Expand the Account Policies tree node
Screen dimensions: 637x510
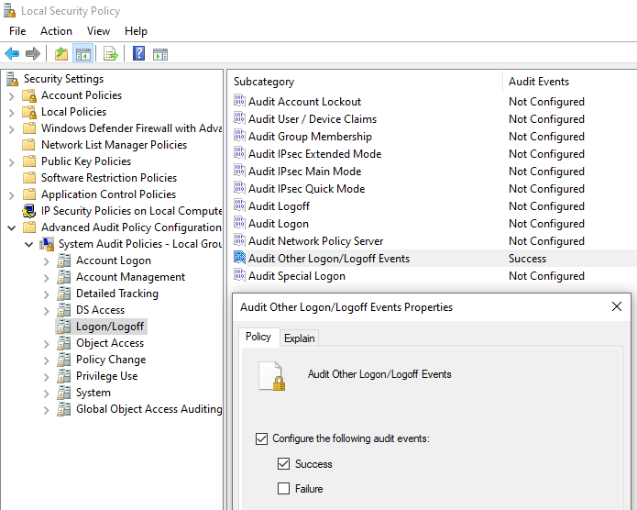pyautogui.click(x=12, y=95)
